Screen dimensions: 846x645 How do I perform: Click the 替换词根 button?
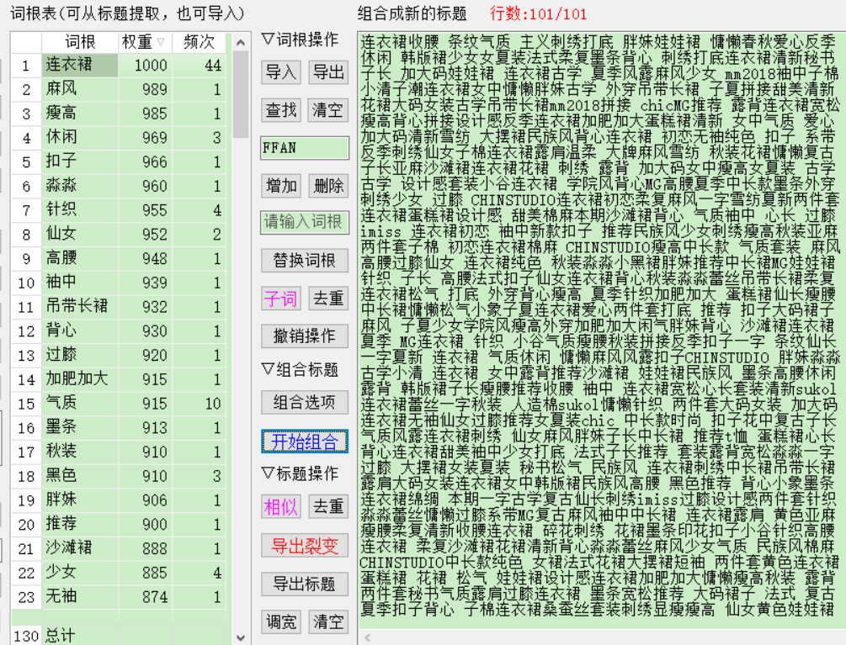click(304, 261)
